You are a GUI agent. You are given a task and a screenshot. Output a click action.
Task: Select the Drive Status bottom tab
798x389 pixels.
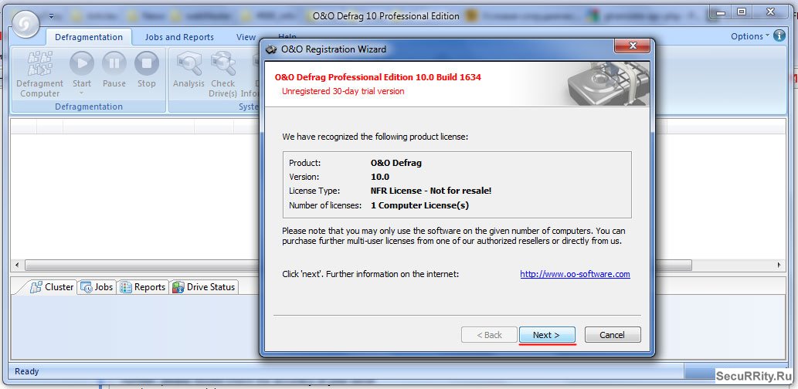(204, 287)
